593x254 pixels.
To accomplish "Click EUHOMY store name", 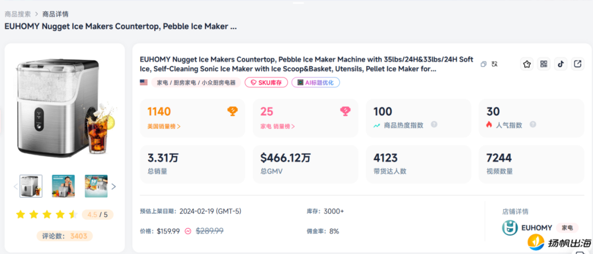I will pos(536,228).
